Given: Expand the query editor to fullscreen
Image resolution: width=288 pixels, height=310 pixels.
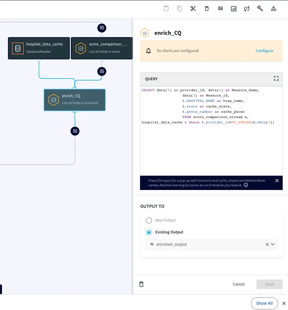Looking at the screenshot, I should point(276,79).
